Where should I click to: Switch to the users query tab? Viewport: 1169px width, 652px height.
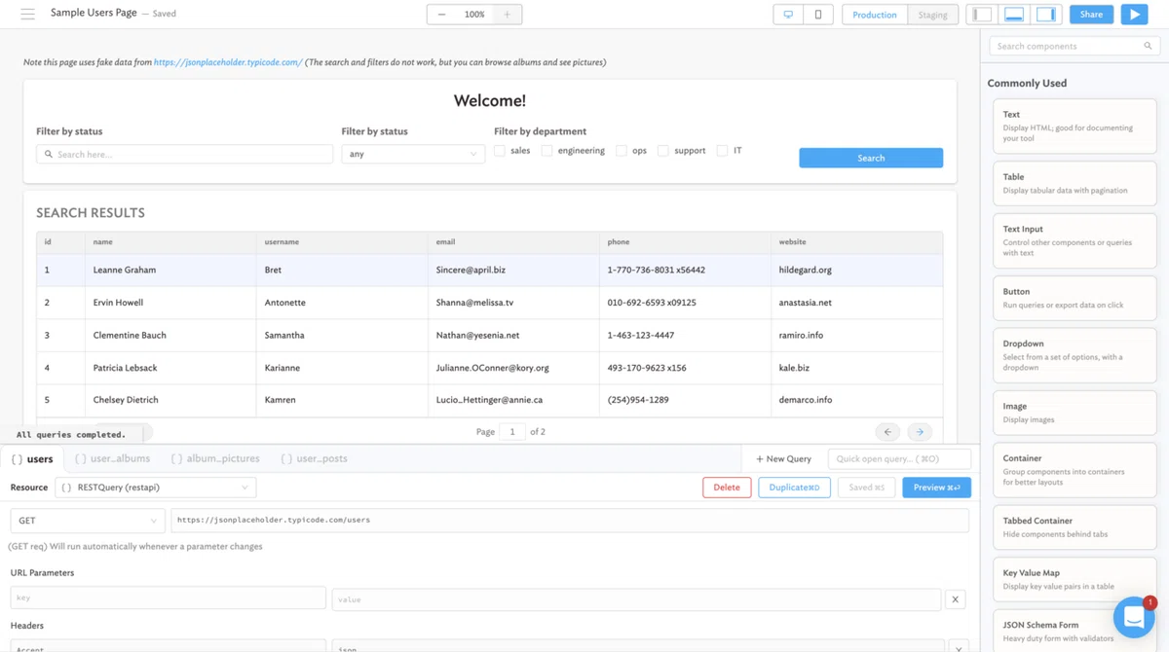[32, 458]
